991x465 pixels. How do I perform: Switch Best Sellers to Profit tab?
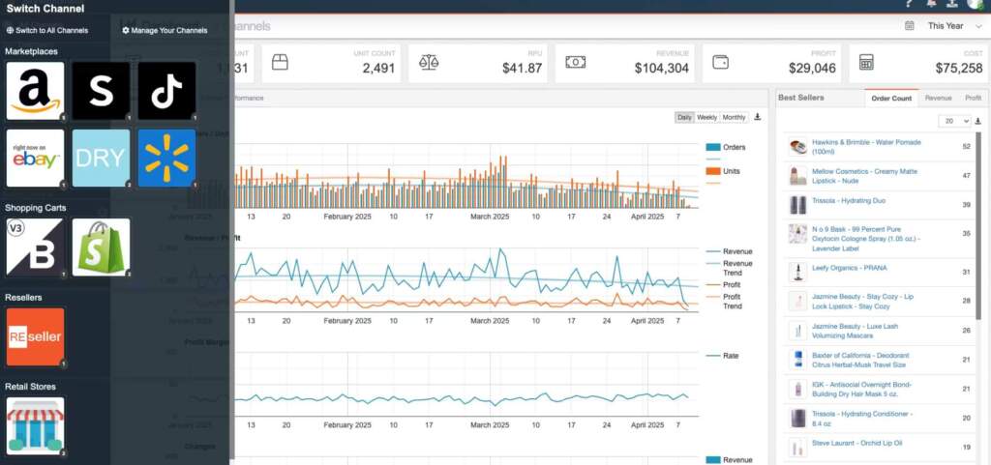click(973, 98)
